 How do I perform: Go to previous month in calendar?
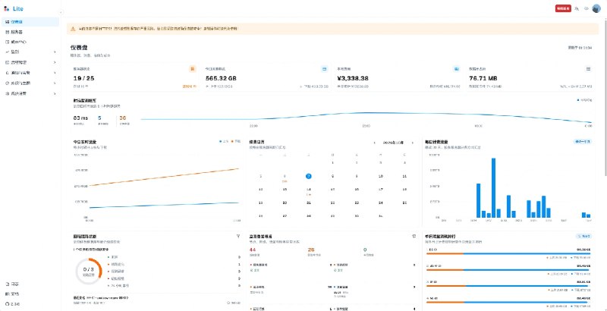click(374, 143)
